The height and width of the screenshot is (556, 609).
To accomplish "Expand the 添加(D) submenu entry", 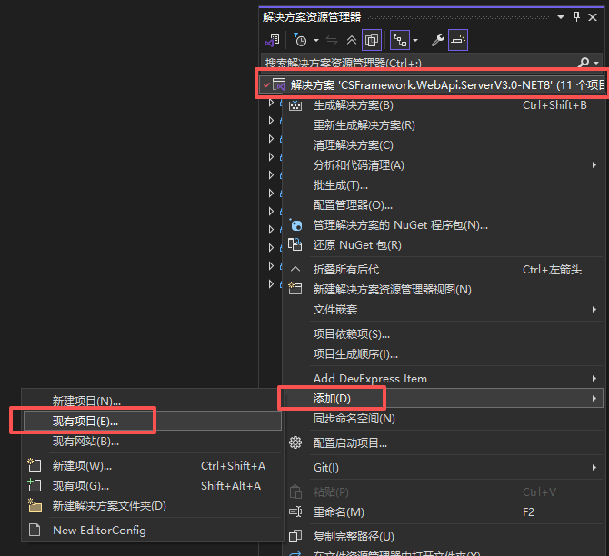I will [x=443, y=398].
